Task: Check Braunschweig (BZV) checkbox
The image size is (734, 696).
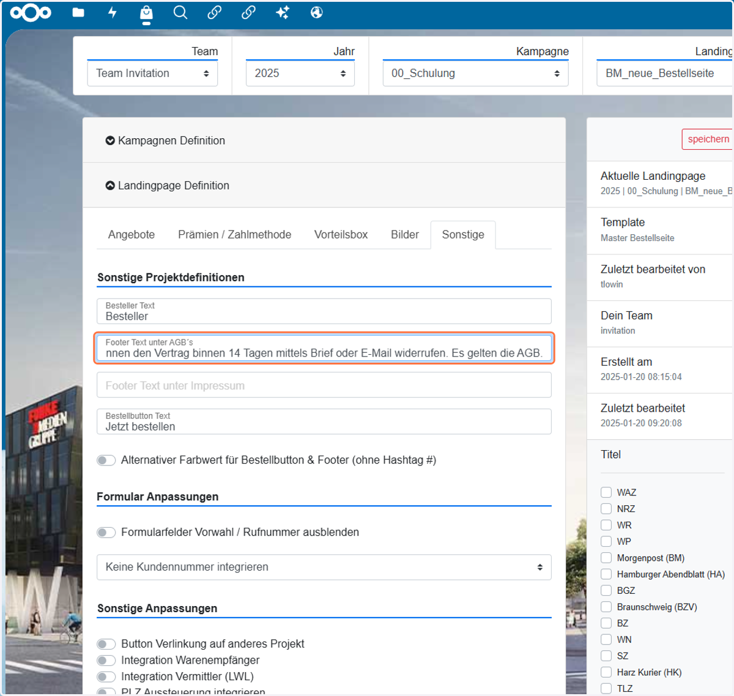Action: point(606,607)
